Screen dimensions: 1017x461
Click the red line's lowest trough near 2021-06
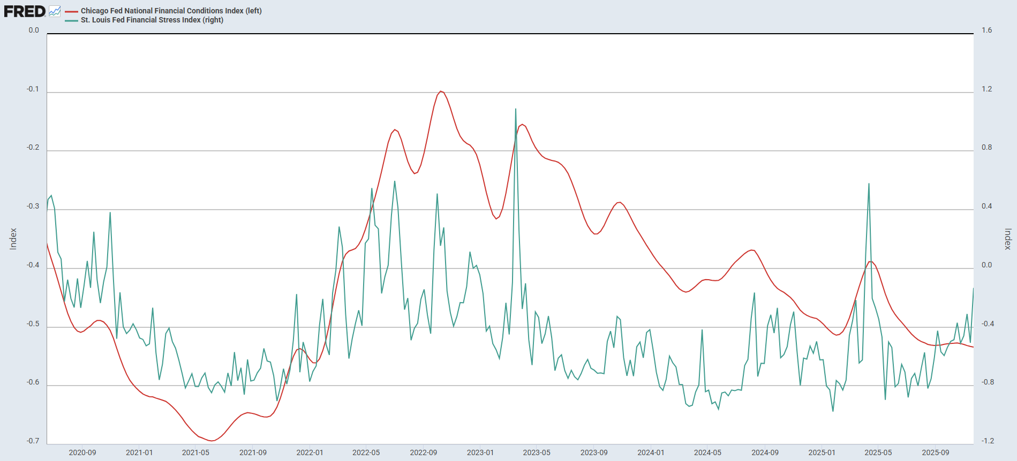(x=212, y=441)
